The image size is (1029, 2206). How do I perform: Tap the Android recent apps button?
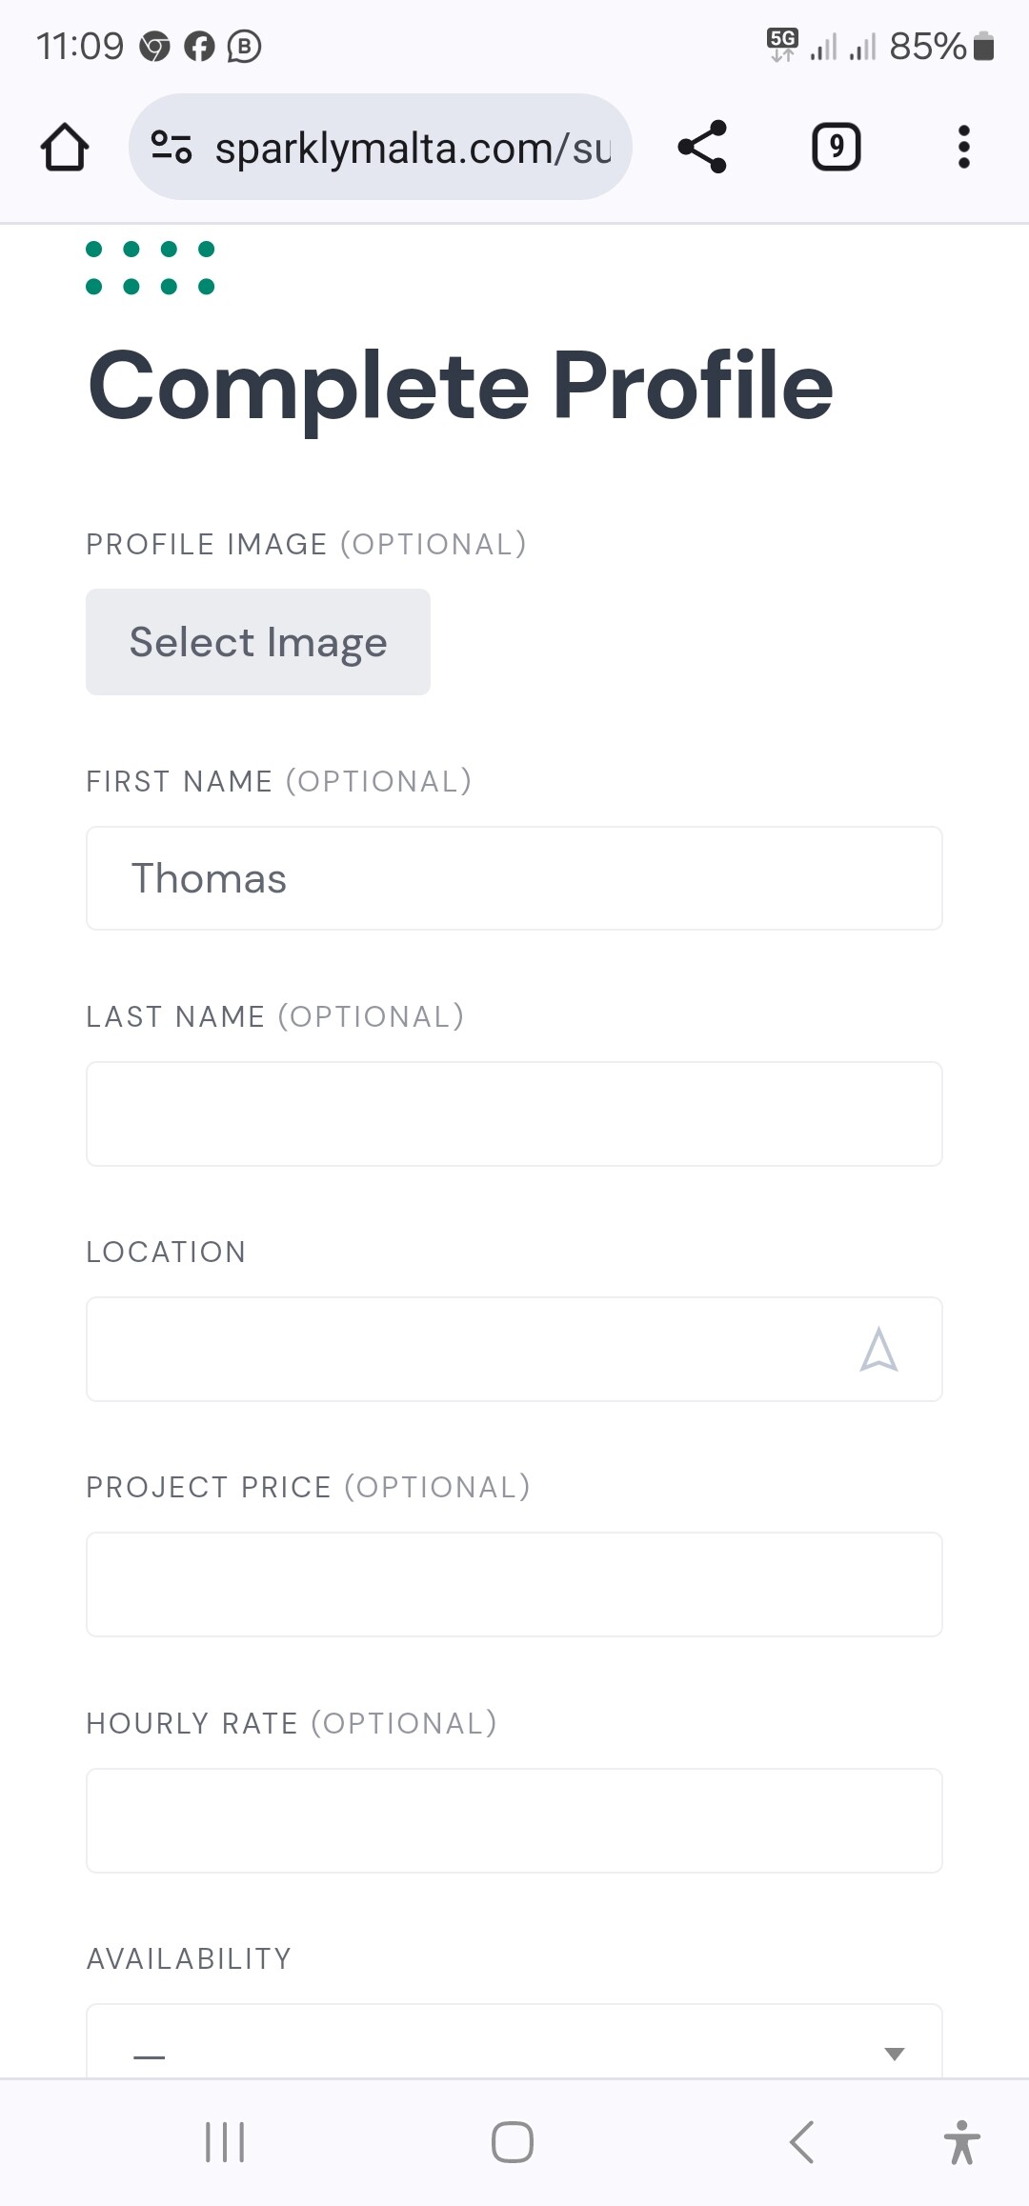pyautogui.click(x=225, y=2142)
